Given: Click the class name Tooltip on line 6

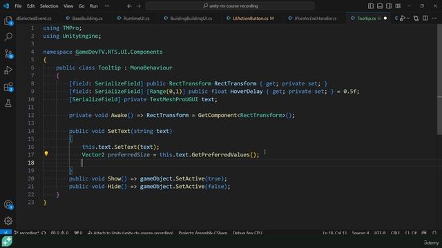Looking at the screenshot, I should [109, 68].
